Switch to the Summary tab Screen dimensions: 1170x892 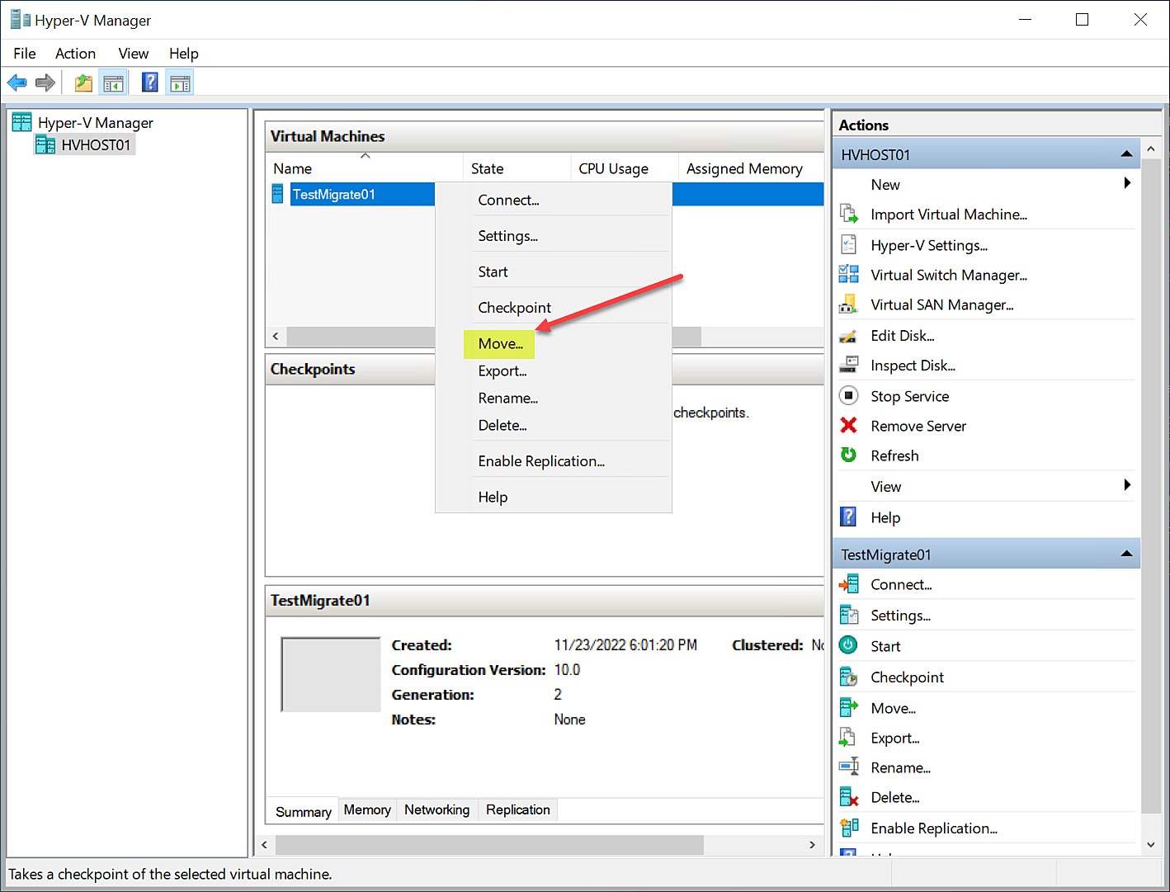click(303, 812)
